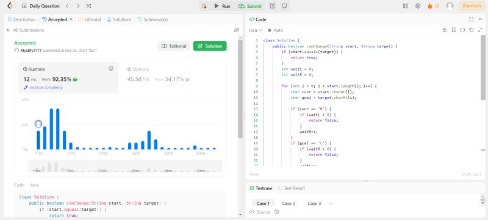The height and width of the screenshot is (220, 488).
Task: Click the LeetCode logo icon
Action: coord(10,6)
